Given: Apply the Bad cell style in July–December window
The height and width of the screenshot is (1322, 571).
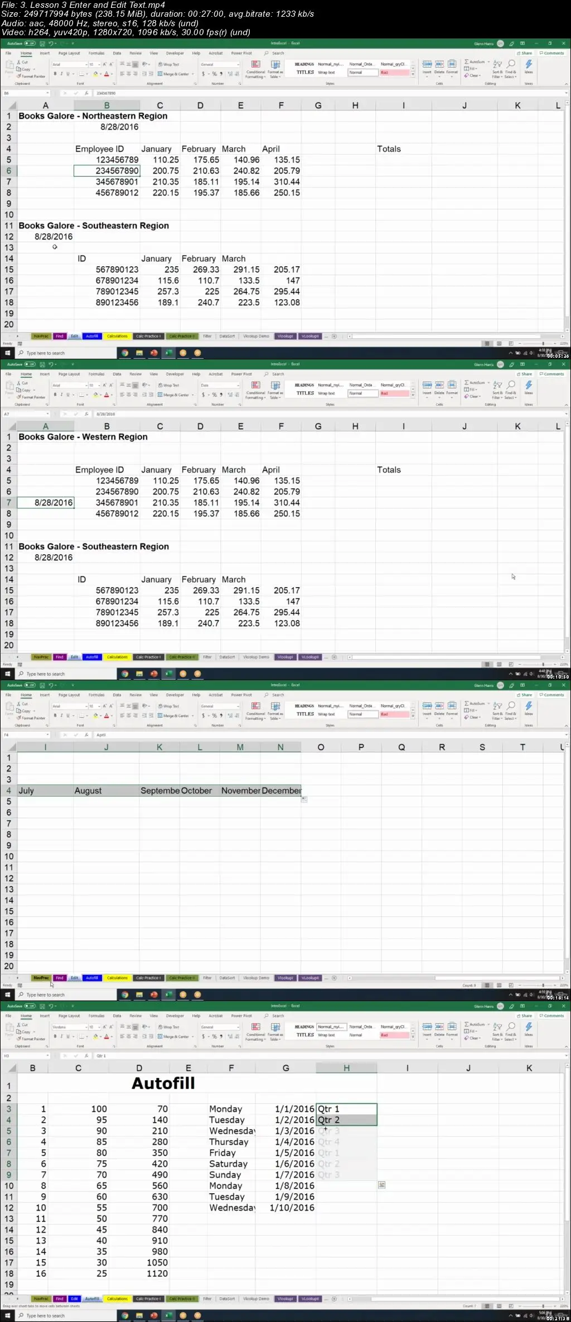Looking at the screenshot, I should [394, 714].
